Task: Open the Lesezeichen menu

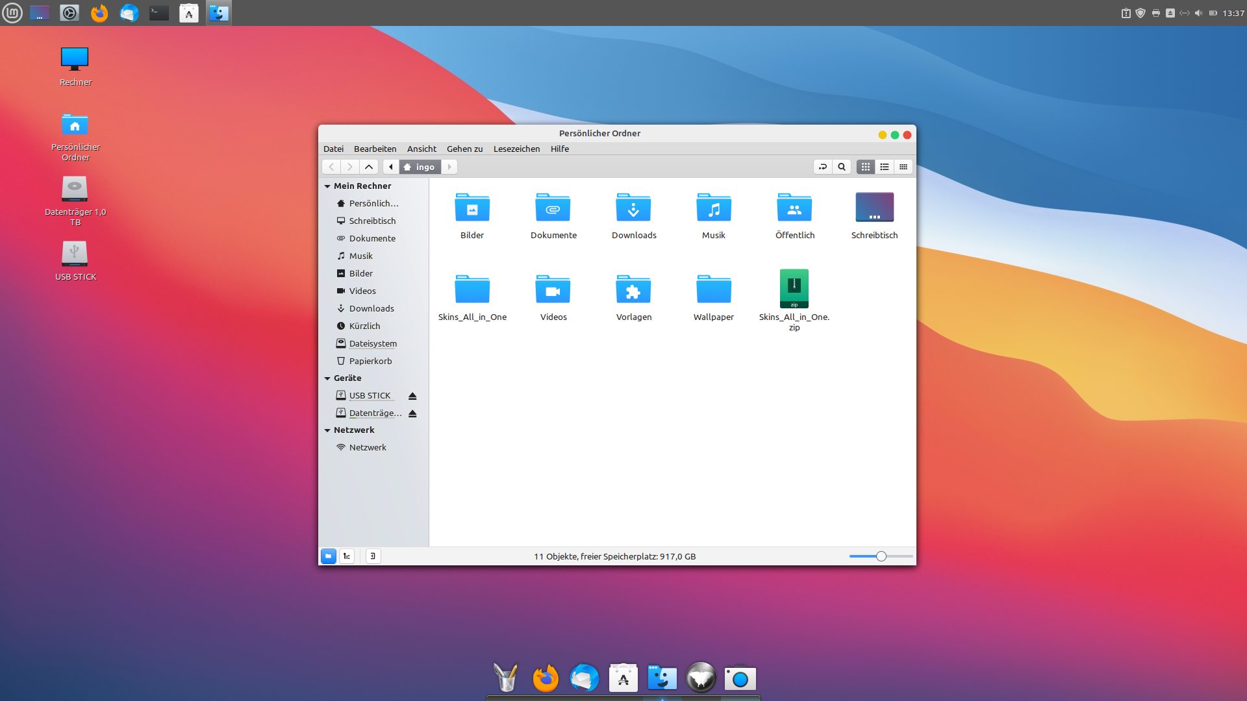Action: [516, 149]
